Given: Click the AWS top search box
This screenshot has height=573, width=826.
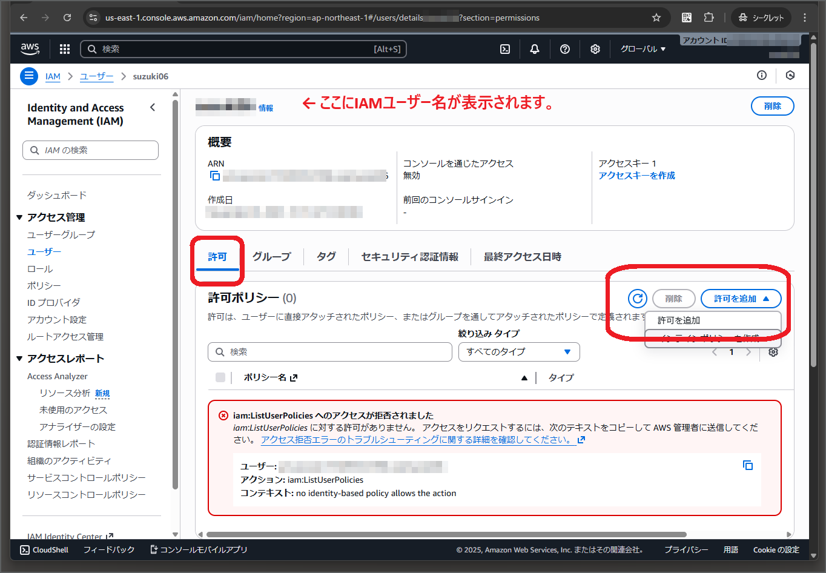Looking at the screenshot, I should point(243,49).
